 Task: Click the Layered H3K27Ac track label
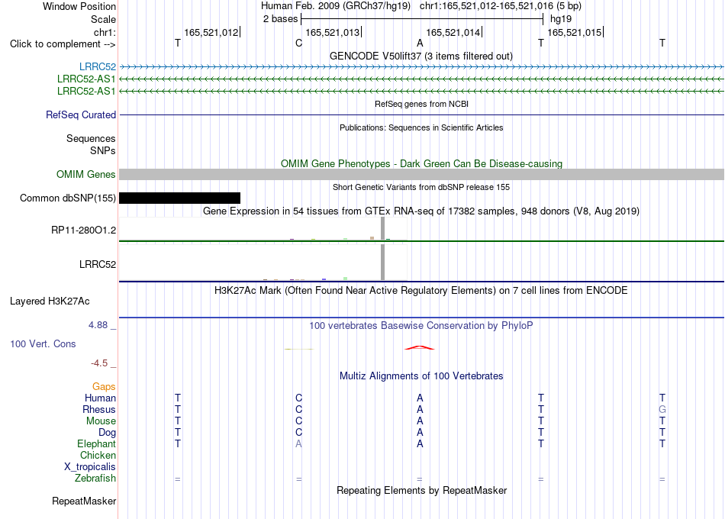pyautogui.click(x=50, y=301)
